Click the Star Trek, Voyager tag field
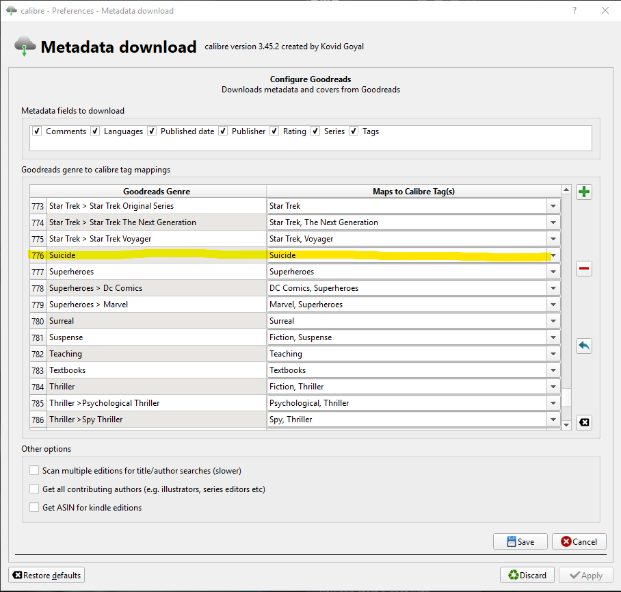The height and width of the screenshot is (592, 621). pos(407,239)
